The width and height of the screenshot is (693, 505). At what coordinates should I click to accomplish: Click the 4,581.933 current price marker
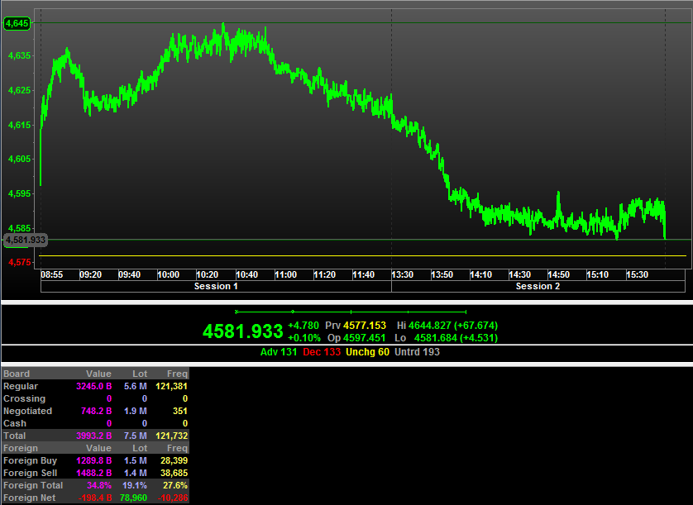pyautogui.click(x=25, y=240)
